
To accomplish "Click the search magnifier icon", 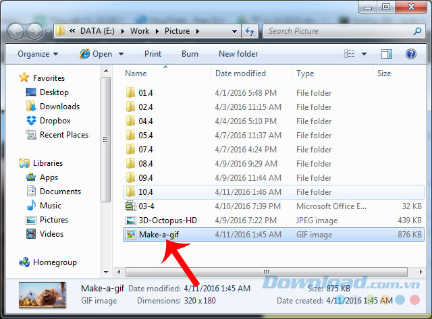I will [x=417, y=31].
